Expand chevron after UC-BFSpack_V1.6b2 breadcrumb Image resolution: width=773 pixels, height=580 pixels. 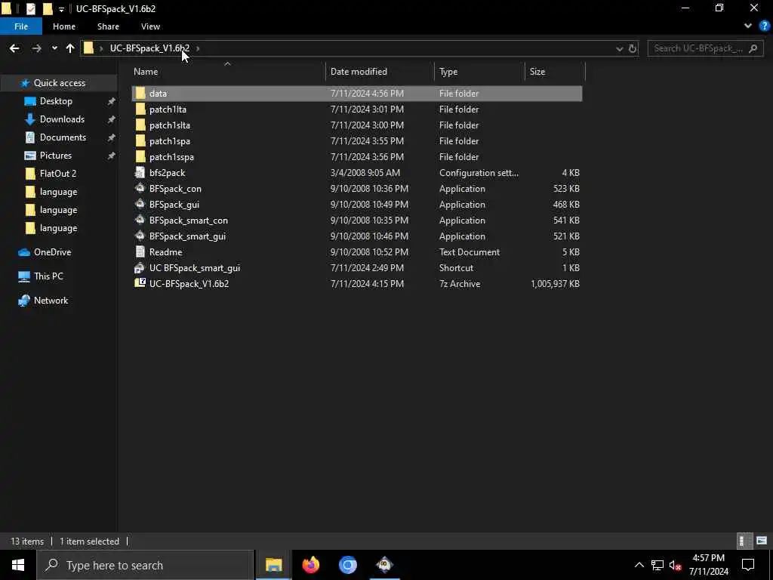[x=199, y=48]
